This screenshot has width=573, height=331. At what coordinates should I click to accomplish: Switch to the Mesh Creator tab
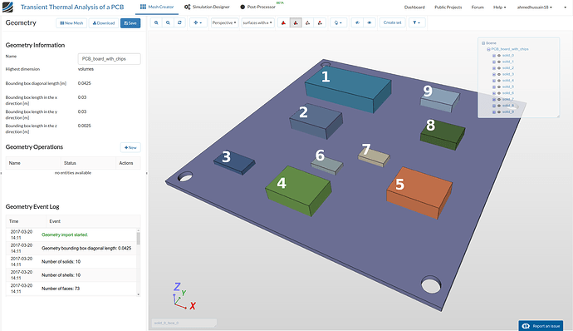click(x=157, y=7)
